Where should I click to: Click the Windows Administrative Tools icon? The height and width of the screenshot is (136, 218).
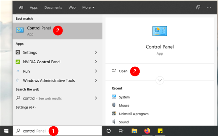[18, 80]
